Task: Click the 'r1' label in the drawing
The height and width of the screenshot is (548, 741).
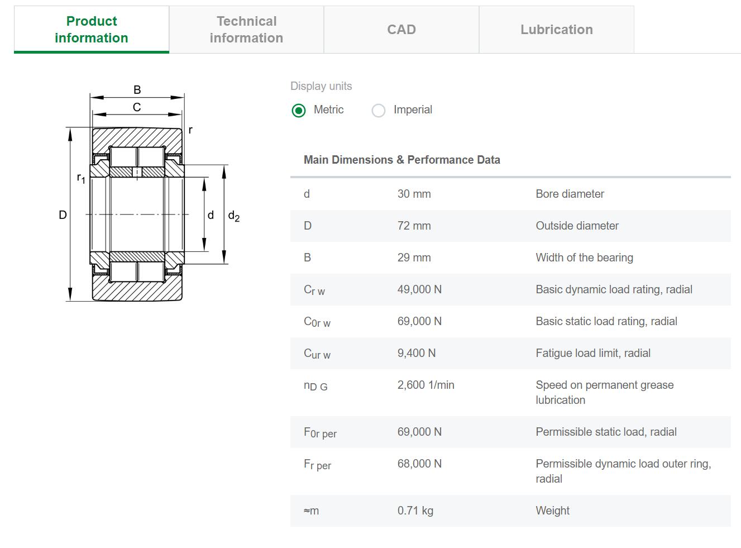Action: tap(81, 178)
